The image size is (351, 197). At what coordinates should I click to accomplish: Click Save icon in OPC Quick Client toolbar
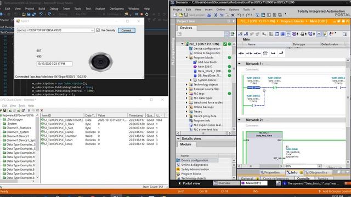pyautogui.click(x=5, y=111)
